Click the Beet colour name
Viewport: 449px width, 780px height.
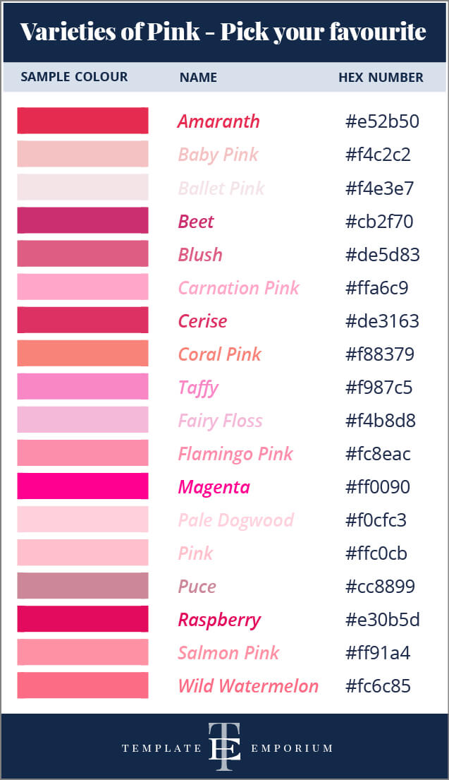coord(195,222)
